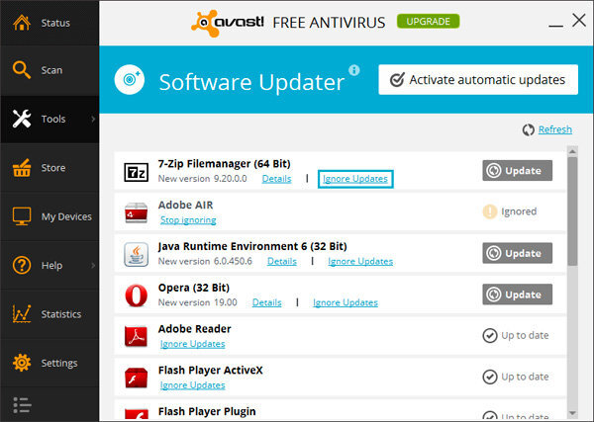Screen dimensions: 594x422
Task: Expand the Help submenu arrow
Action: click(93, 266)
